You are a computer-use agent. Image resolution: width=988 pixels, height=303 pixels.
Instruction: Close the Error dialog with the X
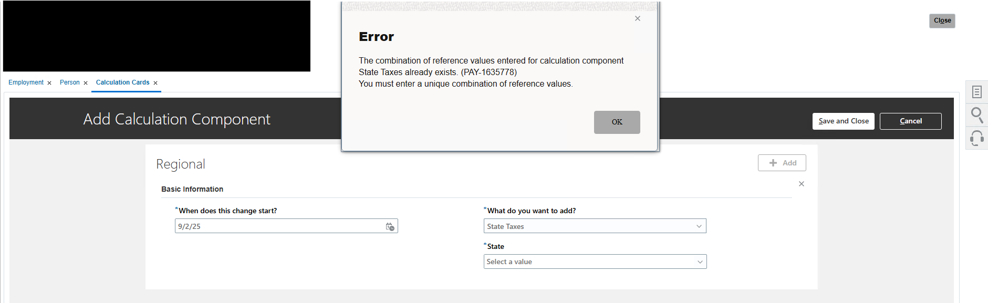[x=637, y=18]
